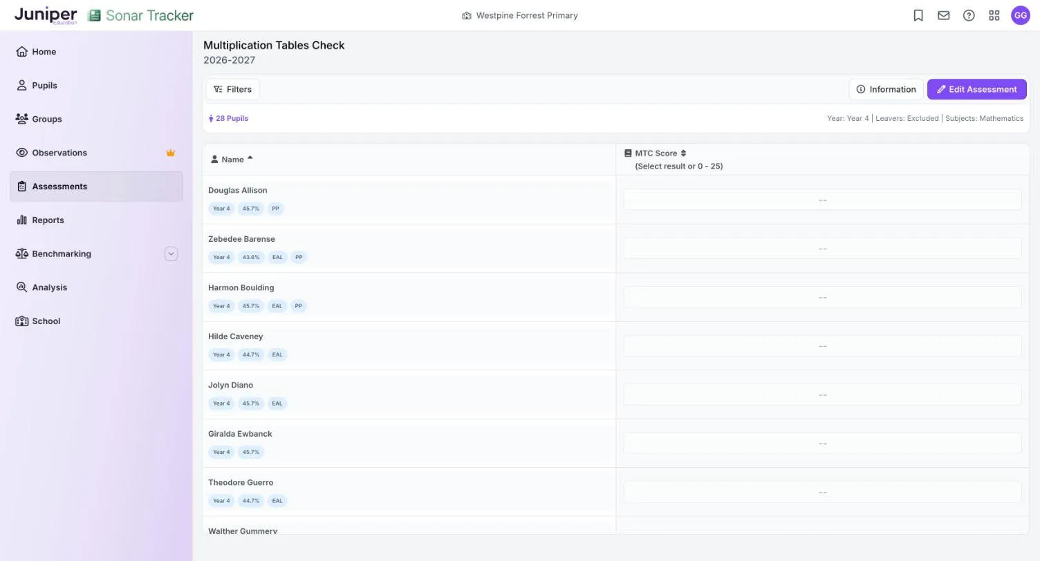Open Pupils in the sidebar

pos(96,86)
